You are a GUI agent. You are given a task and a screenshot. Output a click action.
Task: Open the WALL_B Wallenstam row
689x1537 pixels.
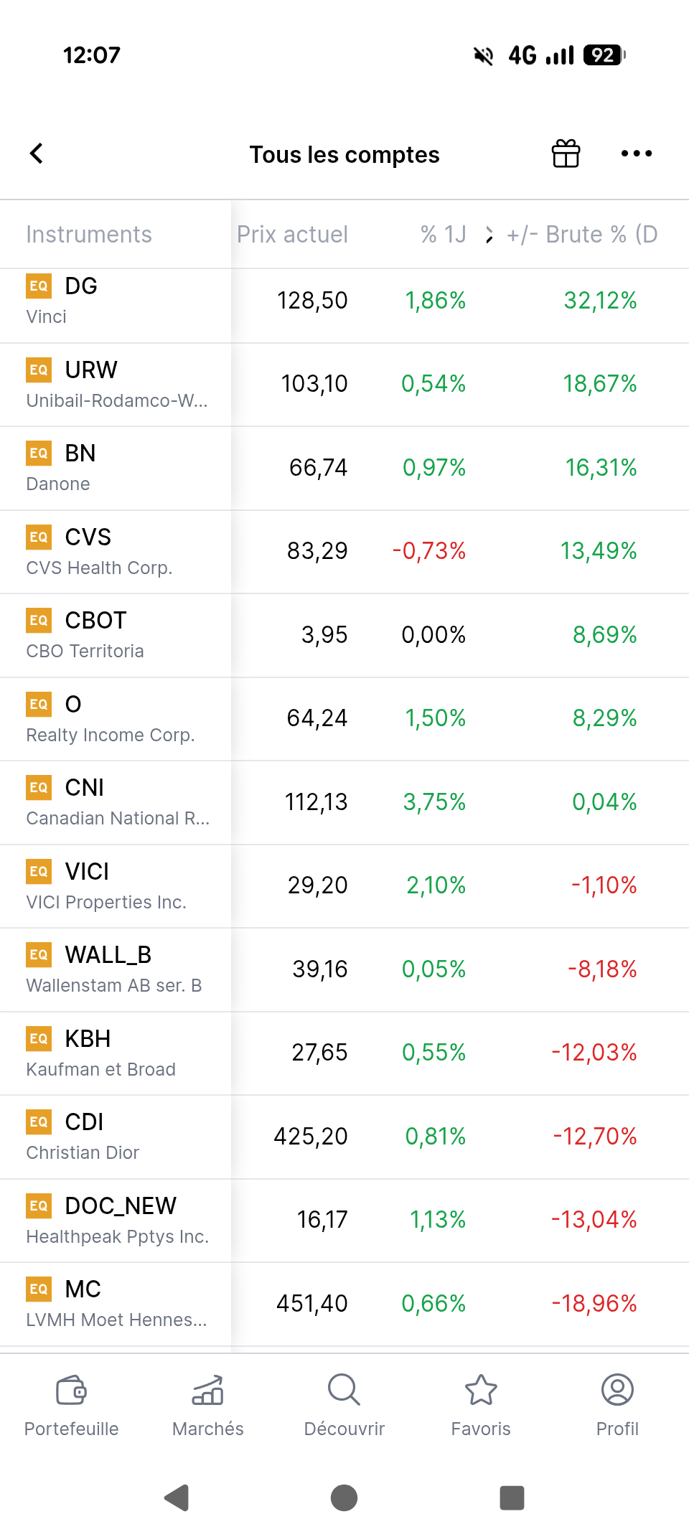(x=344, y=969)
